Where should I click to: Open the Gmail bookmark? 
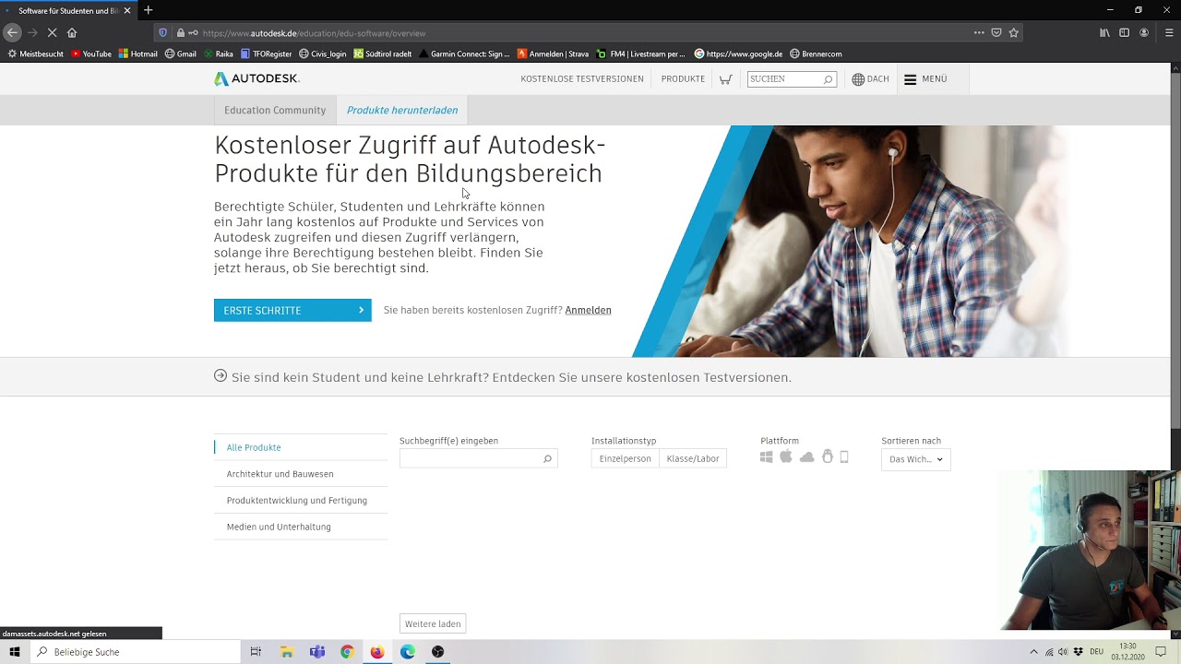(x=181, y=53)
